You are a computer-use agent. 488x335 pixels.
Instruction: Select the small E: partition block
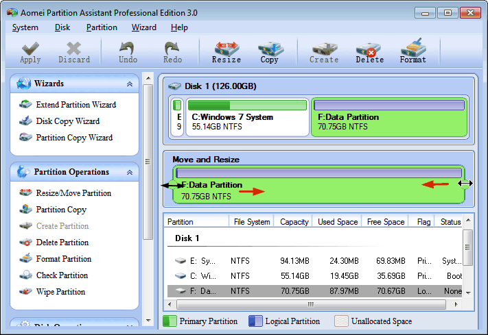(x=177, y=117)
